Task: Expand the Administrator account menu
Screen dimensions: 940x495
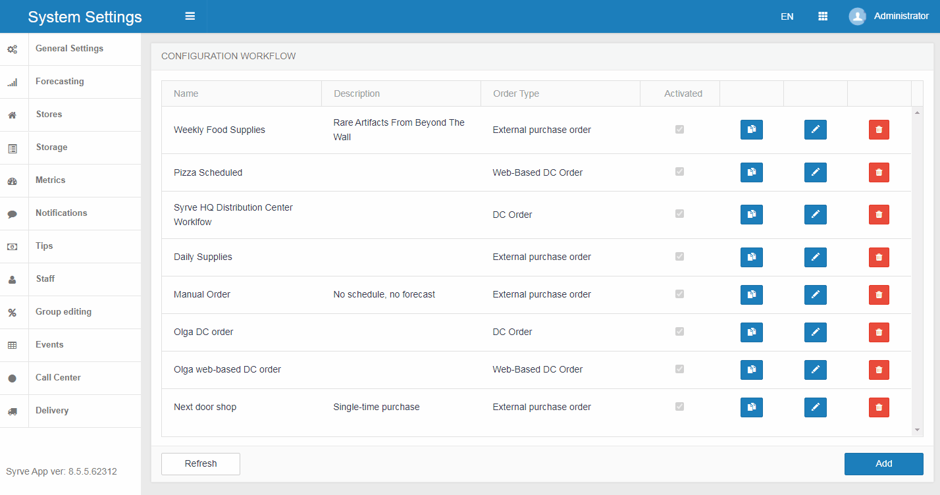Action: pyautogui.click(x=901, y=16)
